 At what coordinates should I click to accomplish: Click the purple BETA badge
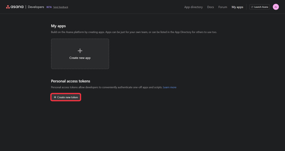49,7
